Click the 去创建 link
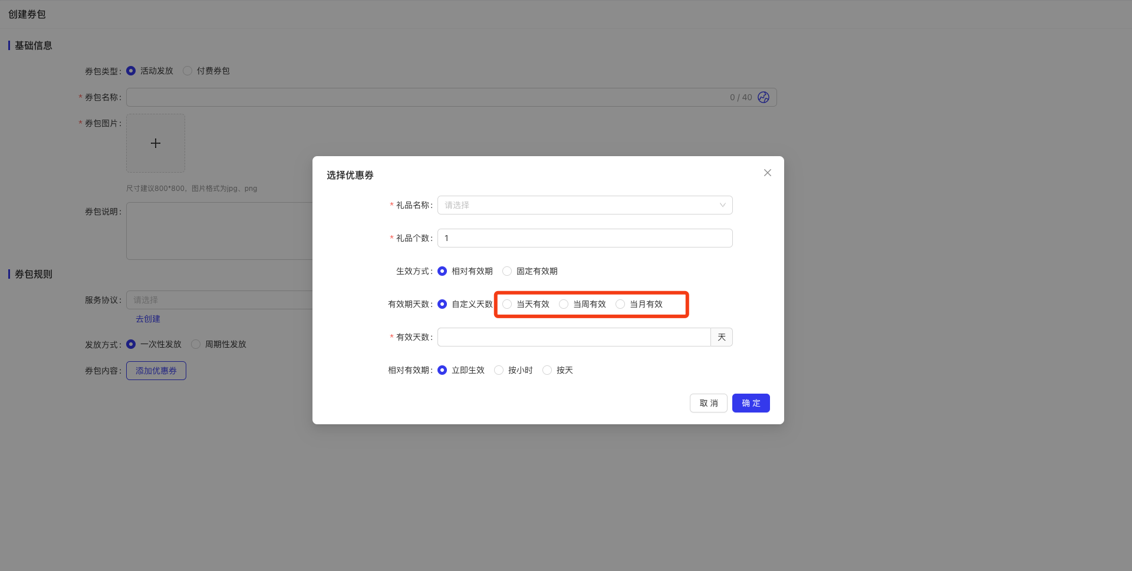The image size is (1132, 571). [148, 319]
